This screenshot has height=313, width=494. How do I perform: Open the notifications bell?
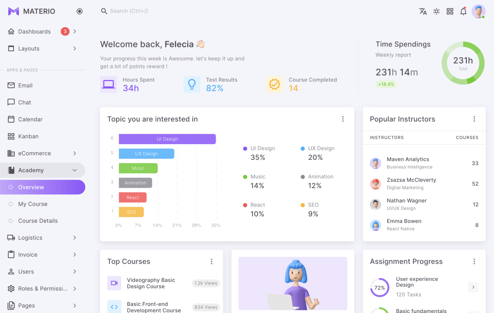[x=464, y=12]
